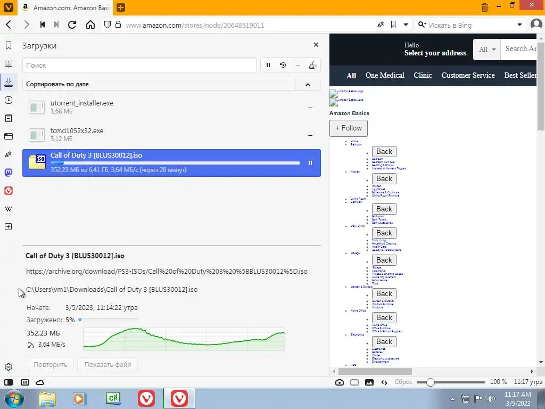The image size is (545, 409).
Task: Open the user profile avatar
Action: coord(536,24)
